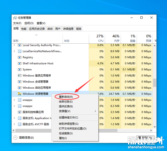Sort by the 状态 column header
The image size is (167, 151).
pos(76,39)
